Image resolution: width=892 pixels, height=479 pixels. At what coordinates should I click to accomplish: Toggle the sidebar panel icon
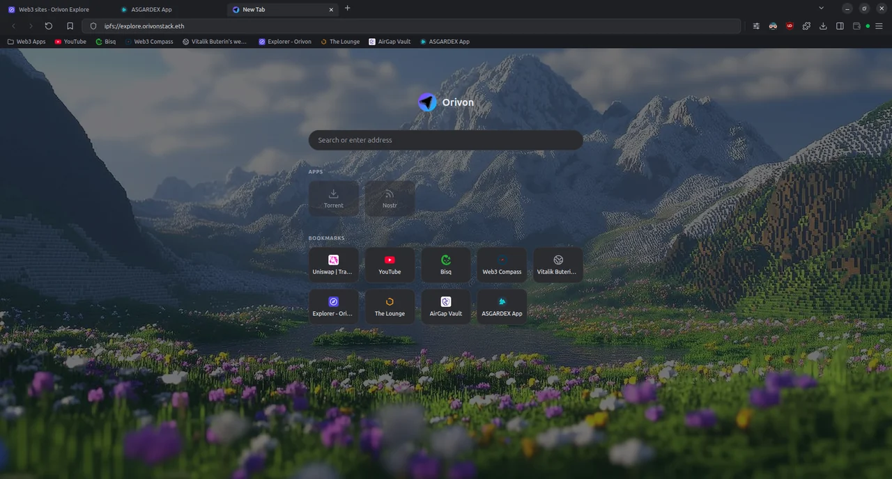click(840, 26)
